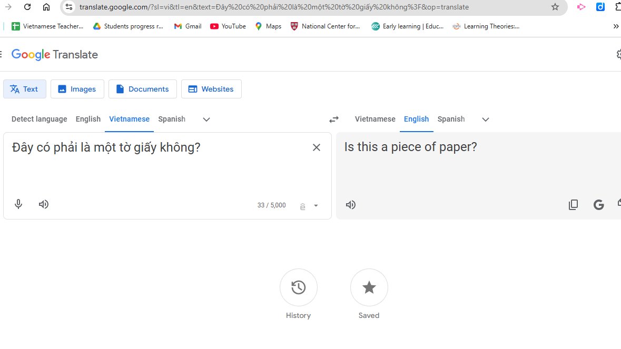
Task: Select Detect language as source
Action: [39, 119]
